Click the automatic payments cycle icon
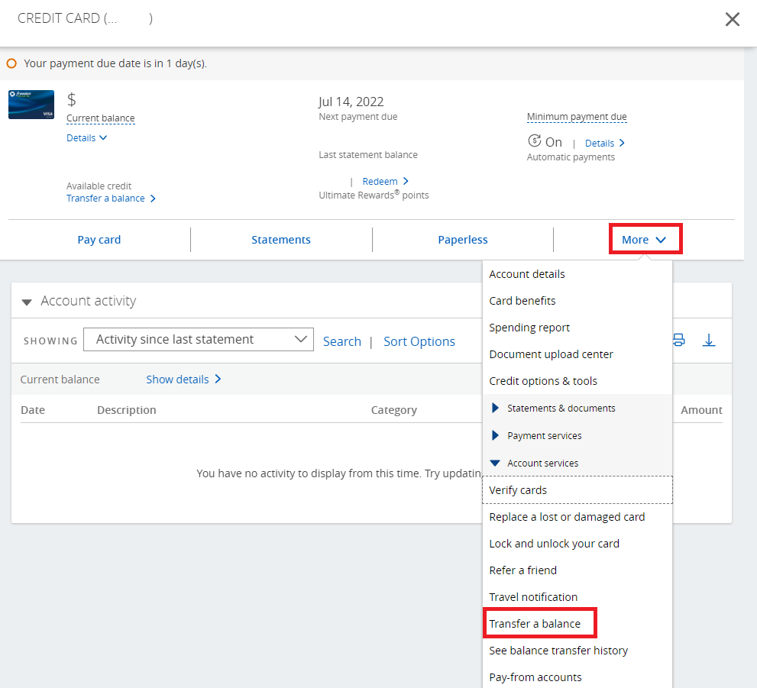Screen dimensions: 757x688 pos(535,141)
